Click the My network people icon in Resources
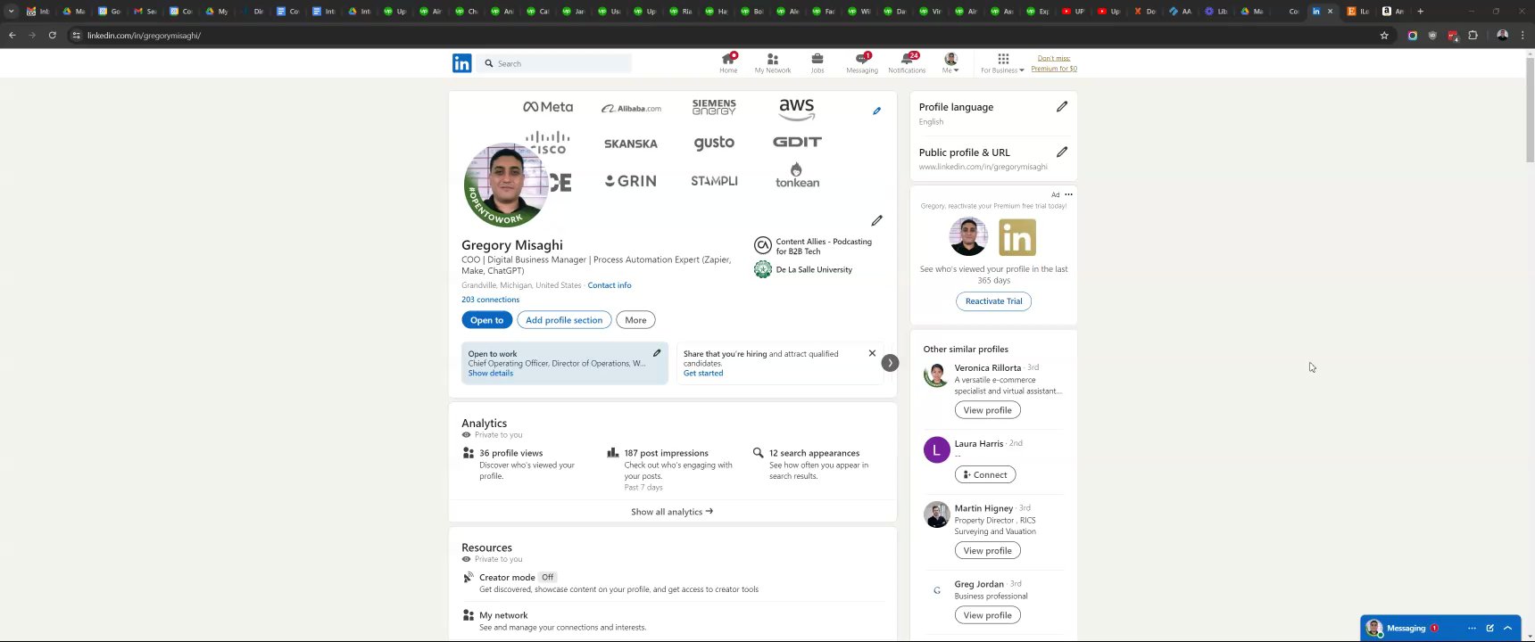The image size is (1535, 642). pyautogui.click(x=468, y=615)
